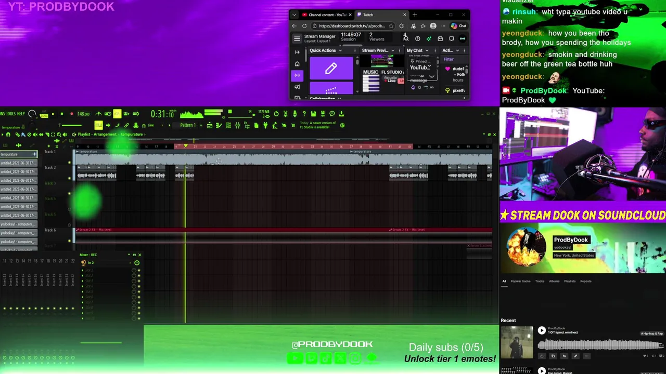Click the microphone recording icon in FL toolbar
This screenshot has width=666, height=374.
[x=295, y=114]
